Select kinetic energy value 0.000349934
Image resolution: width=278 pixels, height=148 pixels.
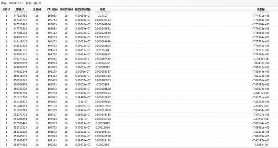[103, 24]
